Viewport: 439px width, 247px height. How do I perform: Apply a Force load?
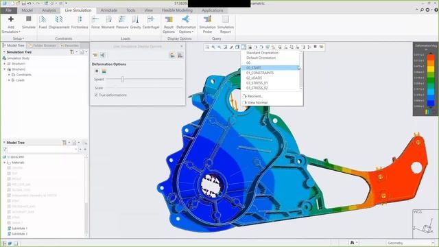coord(95,22)
